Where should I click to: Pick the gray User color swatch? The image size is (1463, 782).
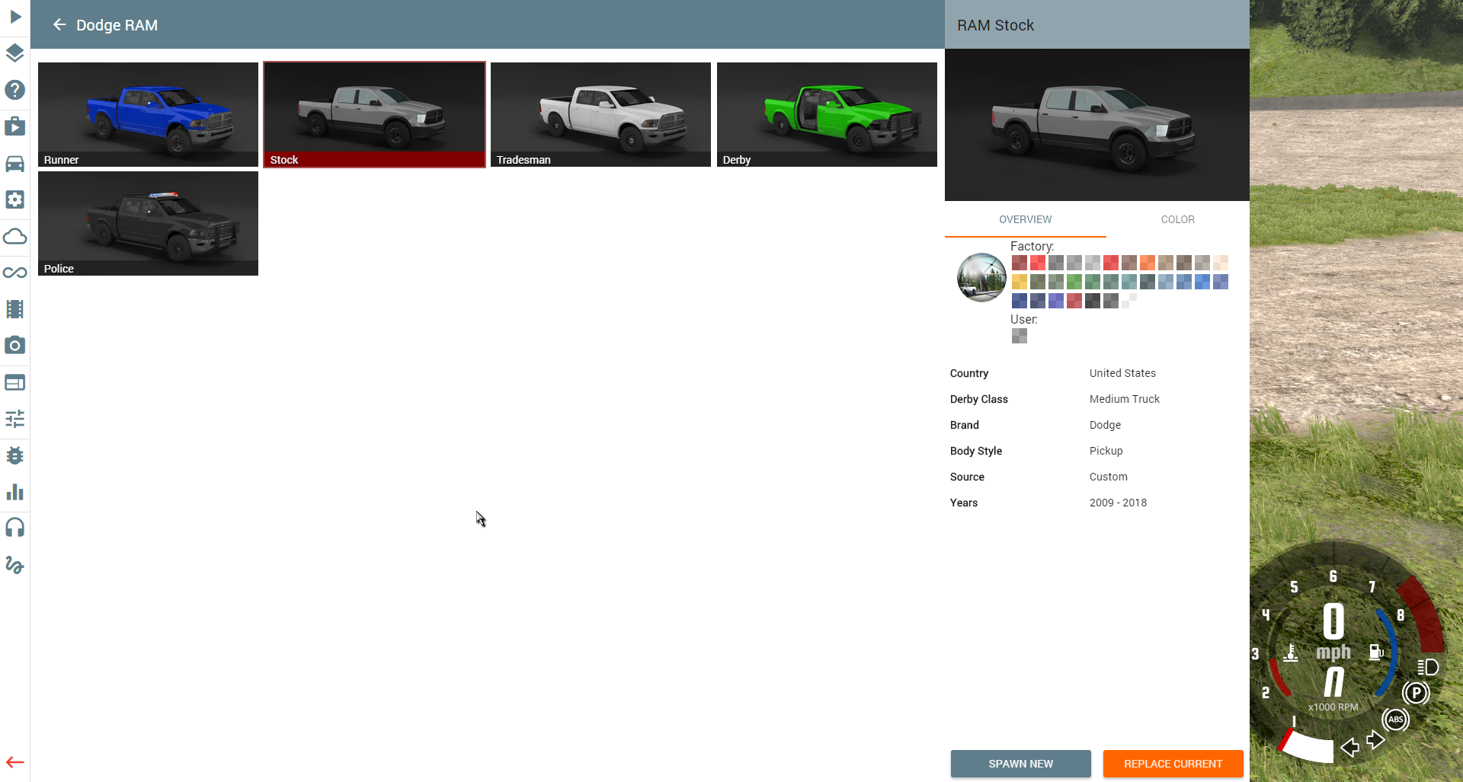click(x=1020, y=336)
